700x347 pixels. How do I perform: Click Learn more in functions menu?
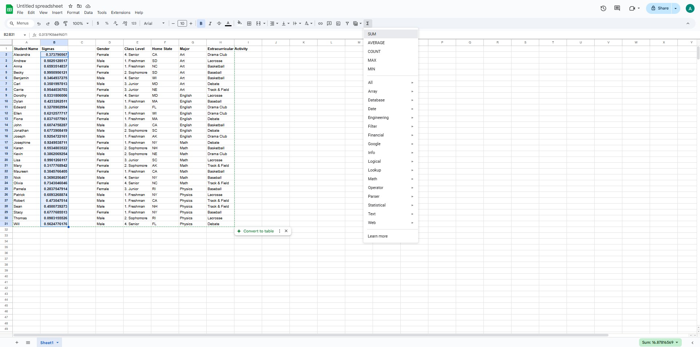(x=391, y=236)
